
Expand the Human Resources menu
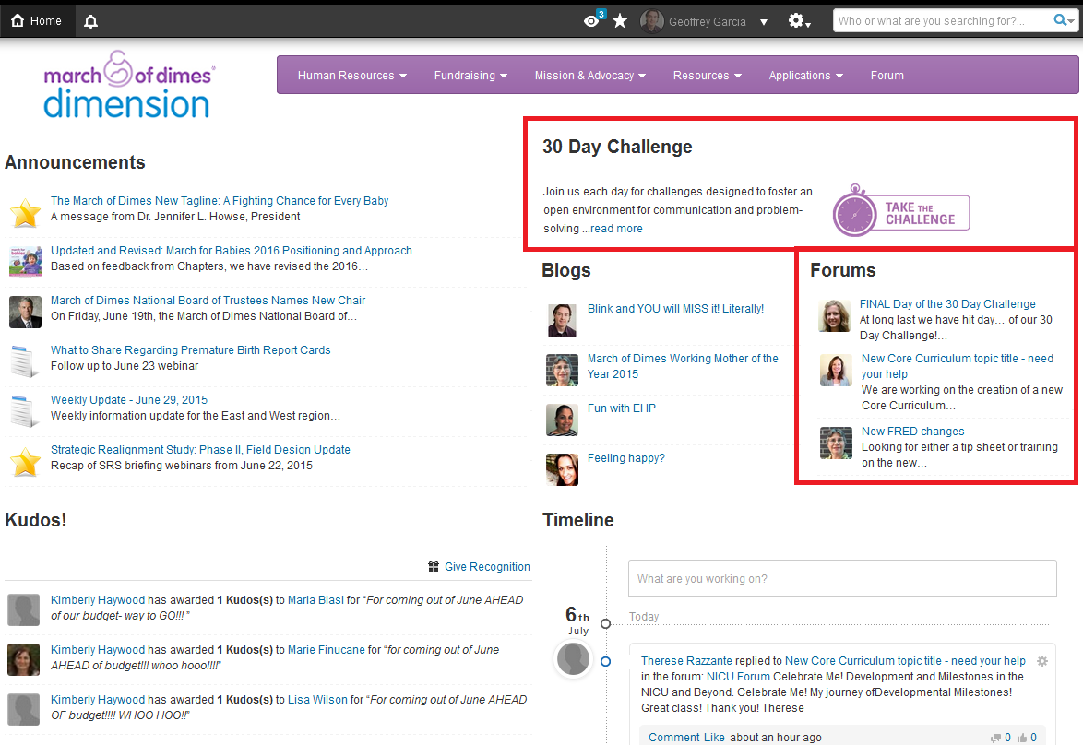[x=351, y=76]
